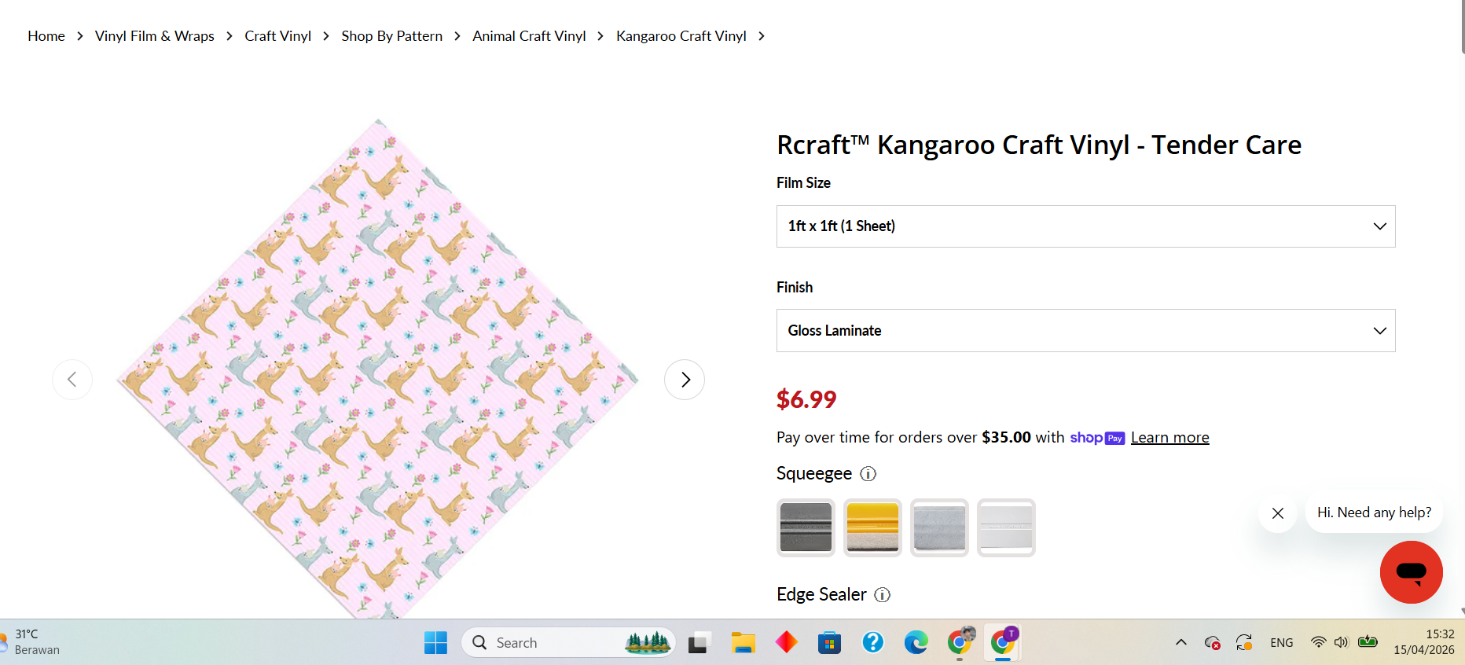This screenshot has height=665, width=1465.
Task: Click the Learn more link
Action: tap(1169, 437)
